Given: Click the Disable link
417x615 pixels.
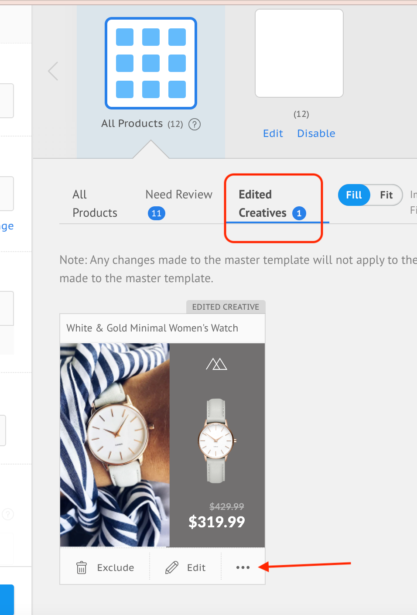Looking at the screenshot, I should click(x=316, y=133).
